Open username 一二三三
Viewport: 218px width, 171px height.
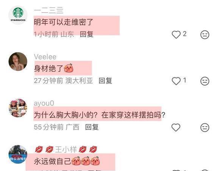coord(49,11)
